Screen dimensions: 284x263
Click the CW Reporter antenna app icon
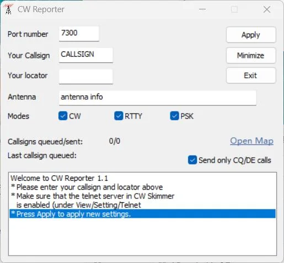point(8,9)
